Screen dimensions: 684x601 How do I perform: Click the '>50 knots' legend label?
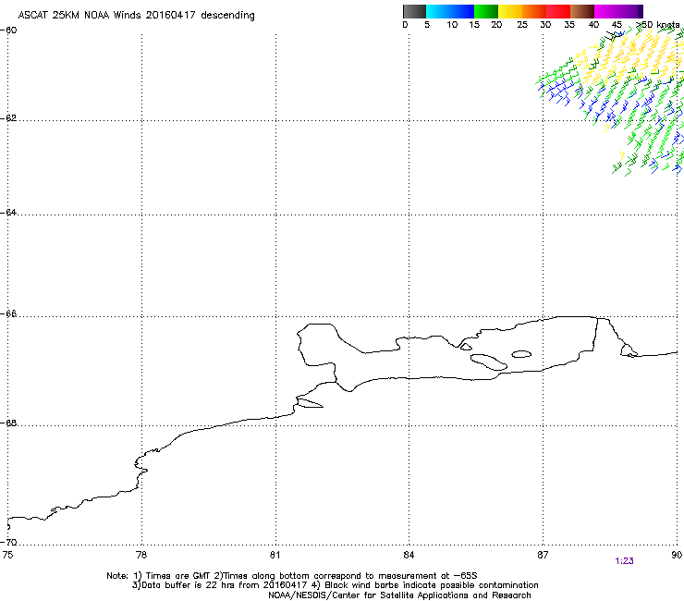pos(658,25)
